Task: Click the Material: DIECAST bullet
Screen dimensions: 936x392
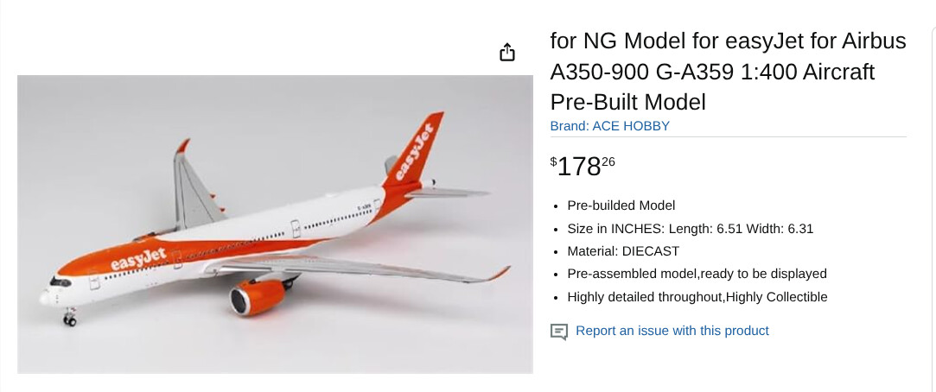Action: pyautogui.click(x=623, y=251)
